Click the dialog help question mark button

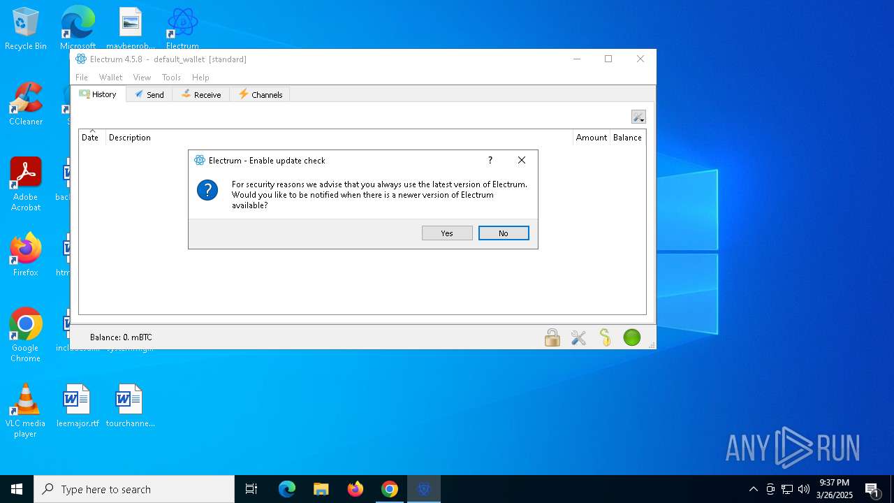coord(490,160)
